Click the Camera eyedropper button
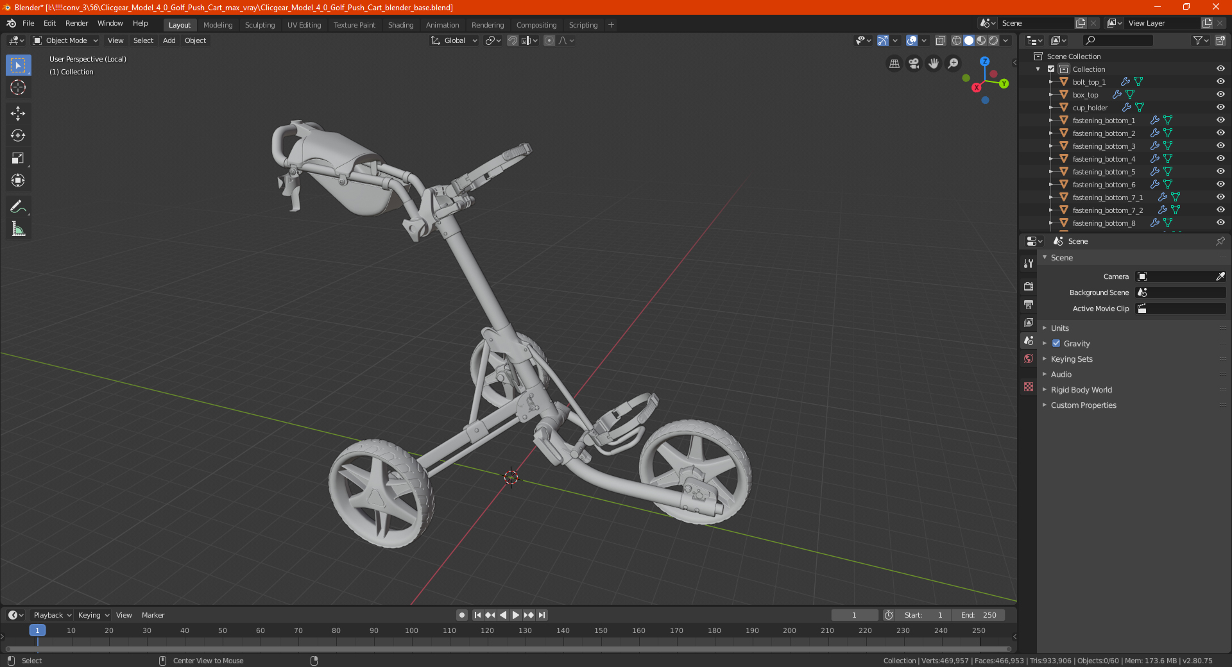This screenshot has width=1232, height=667. click(x=1220, y=276)
